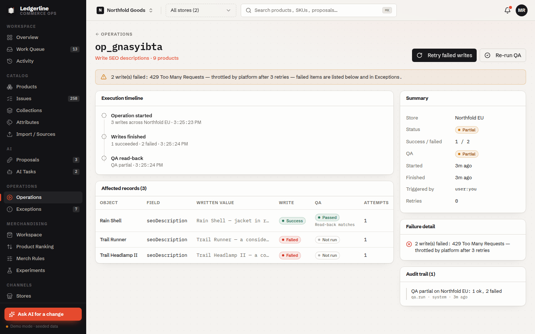The image size is (535, 334).
Task: Go back via the Operations breadcrumb link
Action: coord(114,34)
